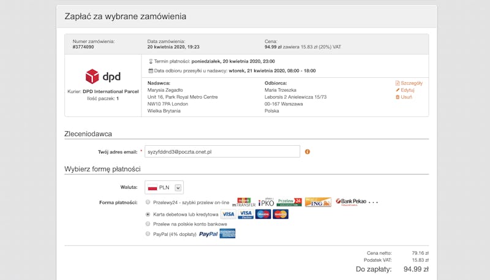Click the Twój adres email input field
Image resolution: width=490 pixels, height=280 pixels.
coord(222,151)
